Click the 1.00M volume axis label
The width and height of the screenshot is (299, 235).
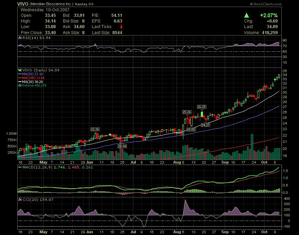[12, 134]
